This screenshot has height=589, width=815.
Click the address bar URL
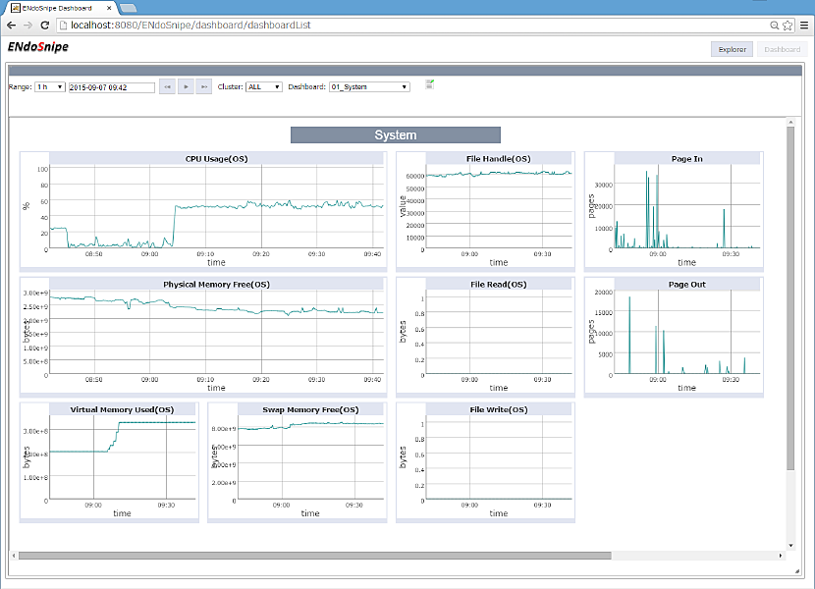[x=190, y=25]
